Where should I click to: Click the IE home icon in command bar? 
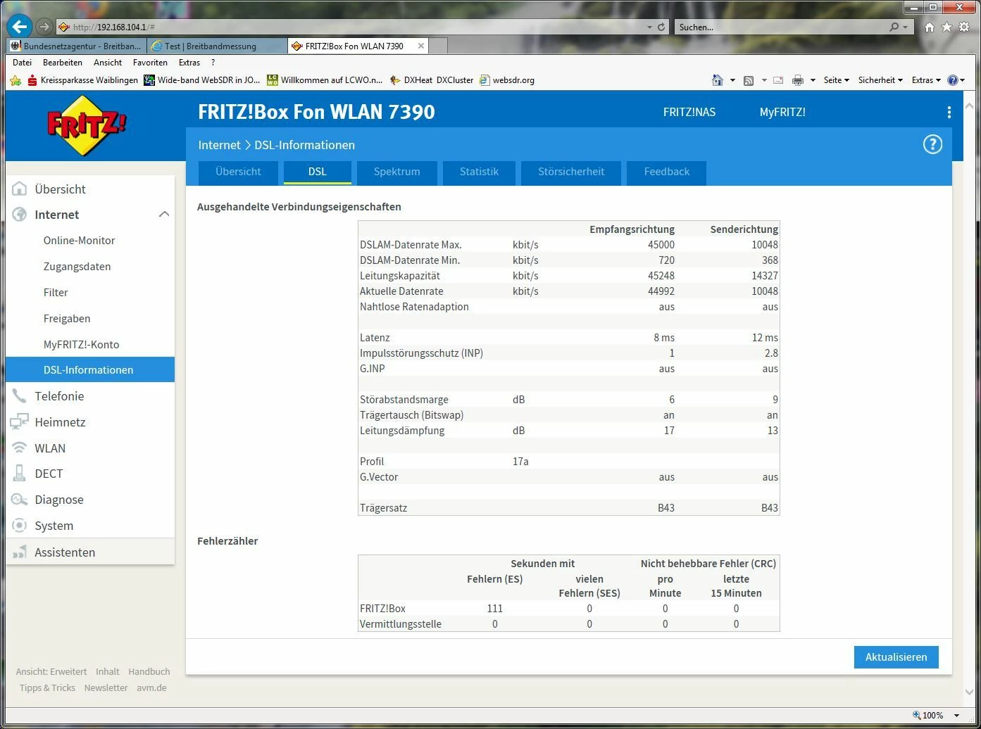717,80
